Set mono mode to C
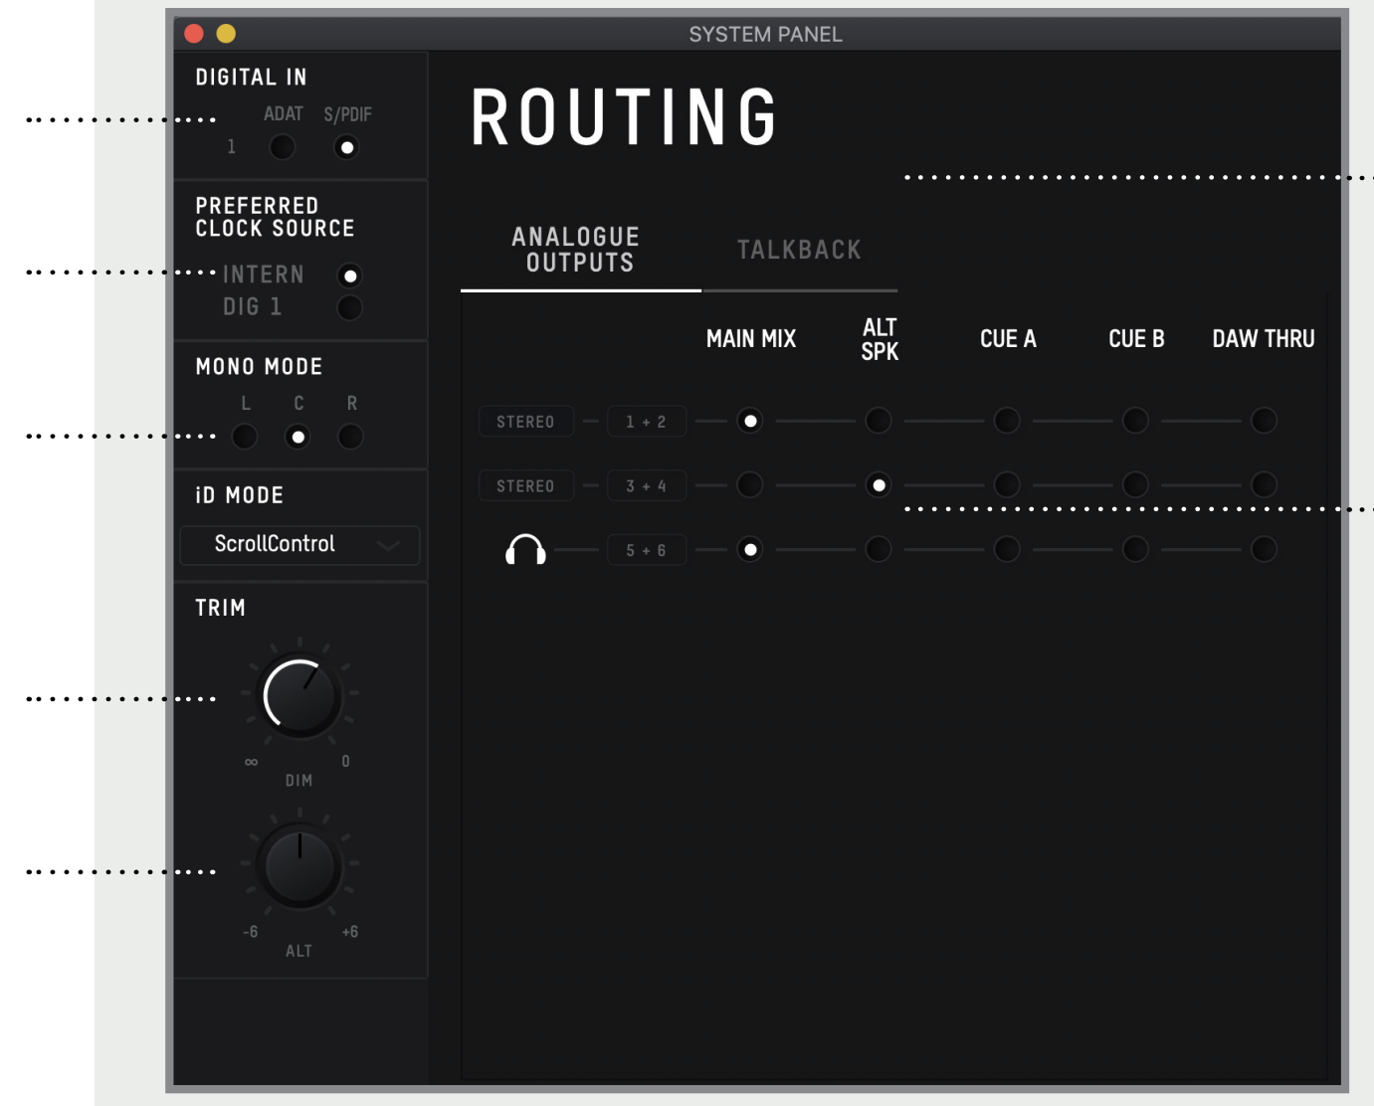 (297, 437)
